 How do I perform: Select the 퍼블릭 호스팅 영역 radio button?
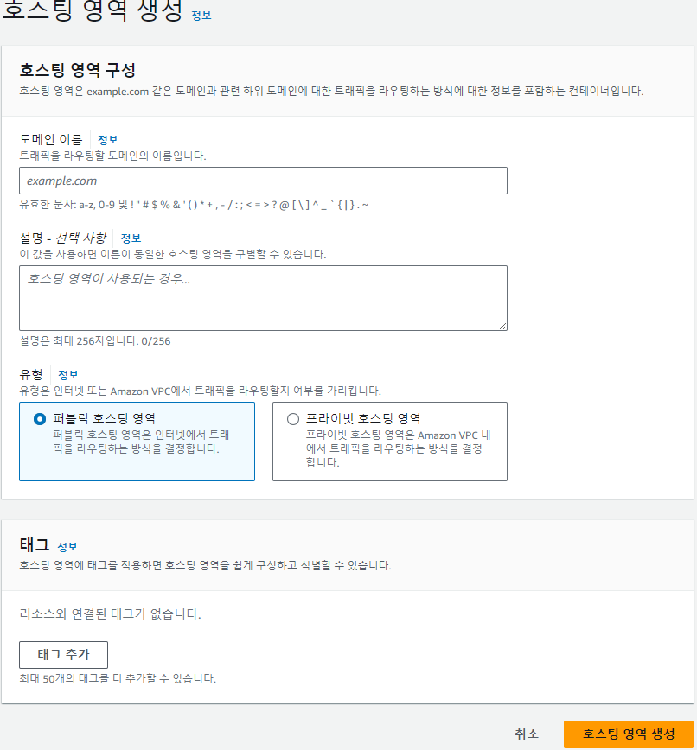(x=40, y=419)
